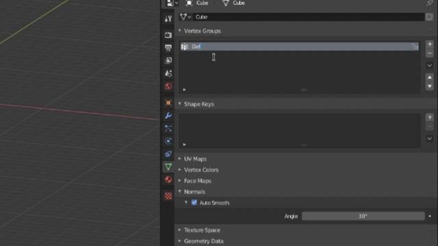Click the Cube mesh data breadcrumb
The width and height of the screenshot is (438, 246).
point(234,3)
